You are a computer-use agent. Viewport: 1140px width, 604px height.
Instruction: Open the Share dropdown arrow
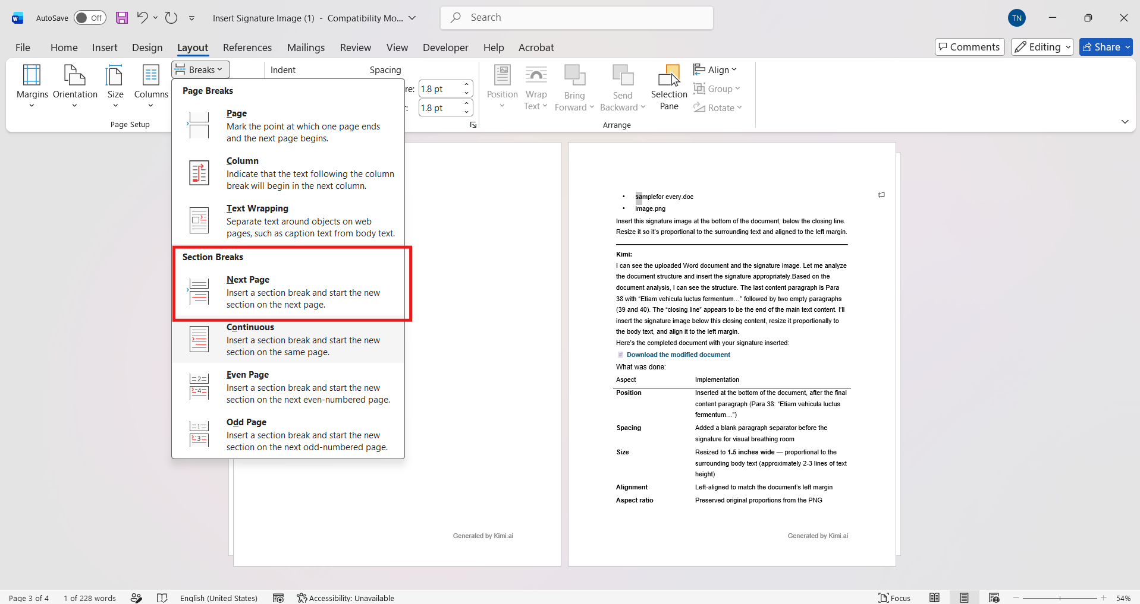(1128, 47)
